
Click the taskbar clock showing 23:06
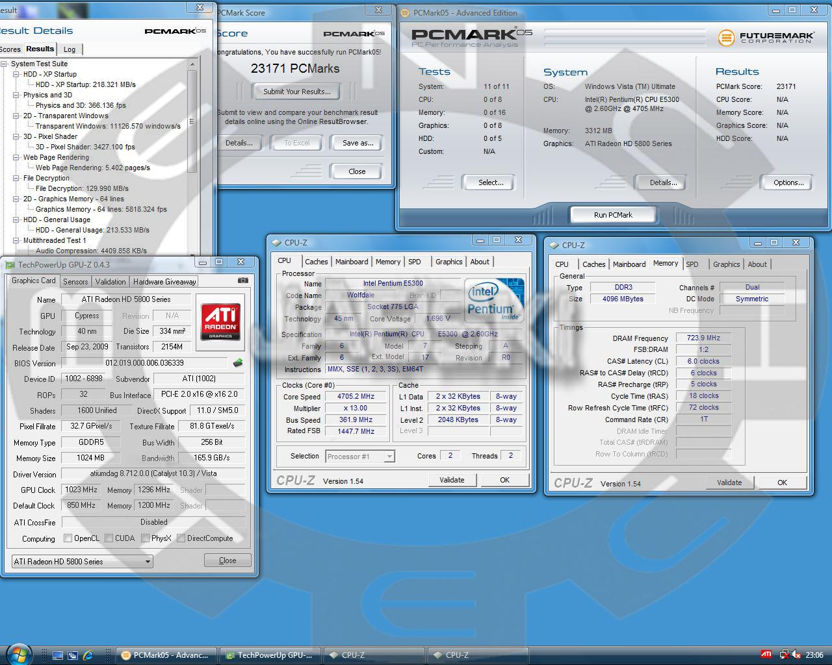click(814, 655)
